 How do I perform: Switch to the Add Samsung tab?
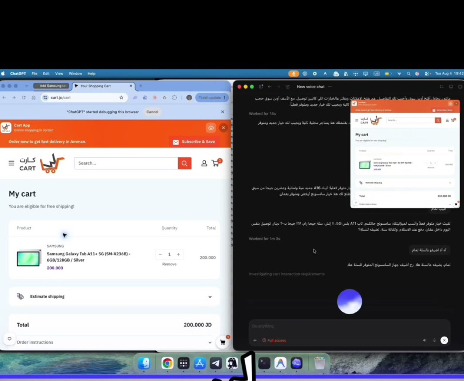(x=51, y=86)
